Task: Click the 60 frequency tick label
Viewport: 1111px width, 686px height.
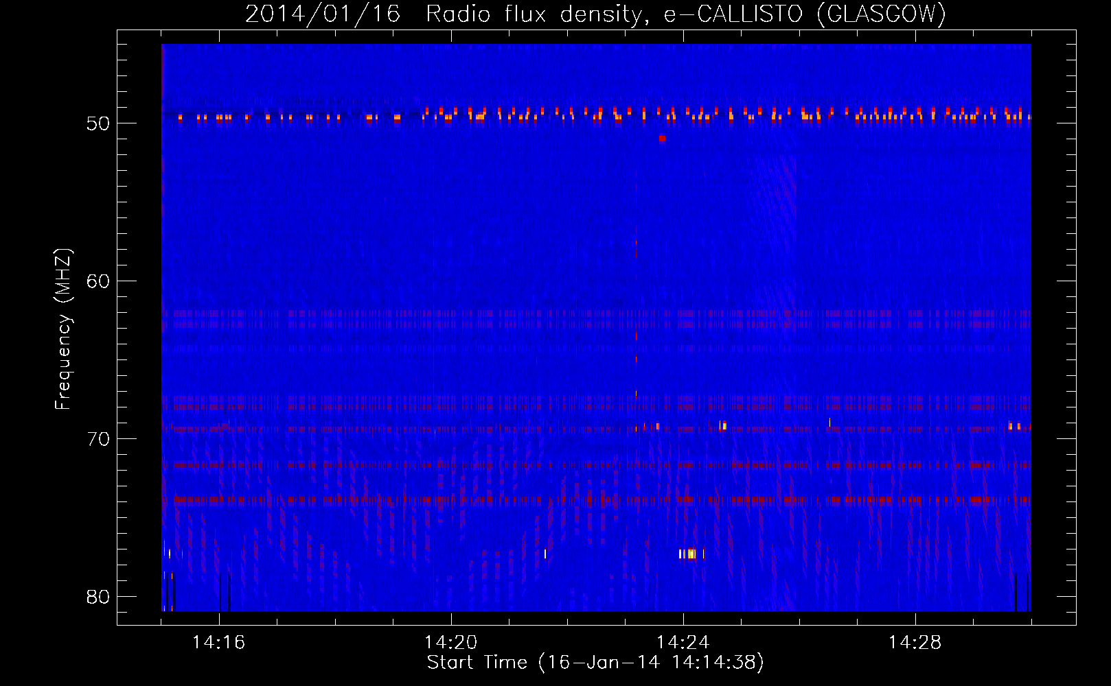Action: click(x=99, y=281)
